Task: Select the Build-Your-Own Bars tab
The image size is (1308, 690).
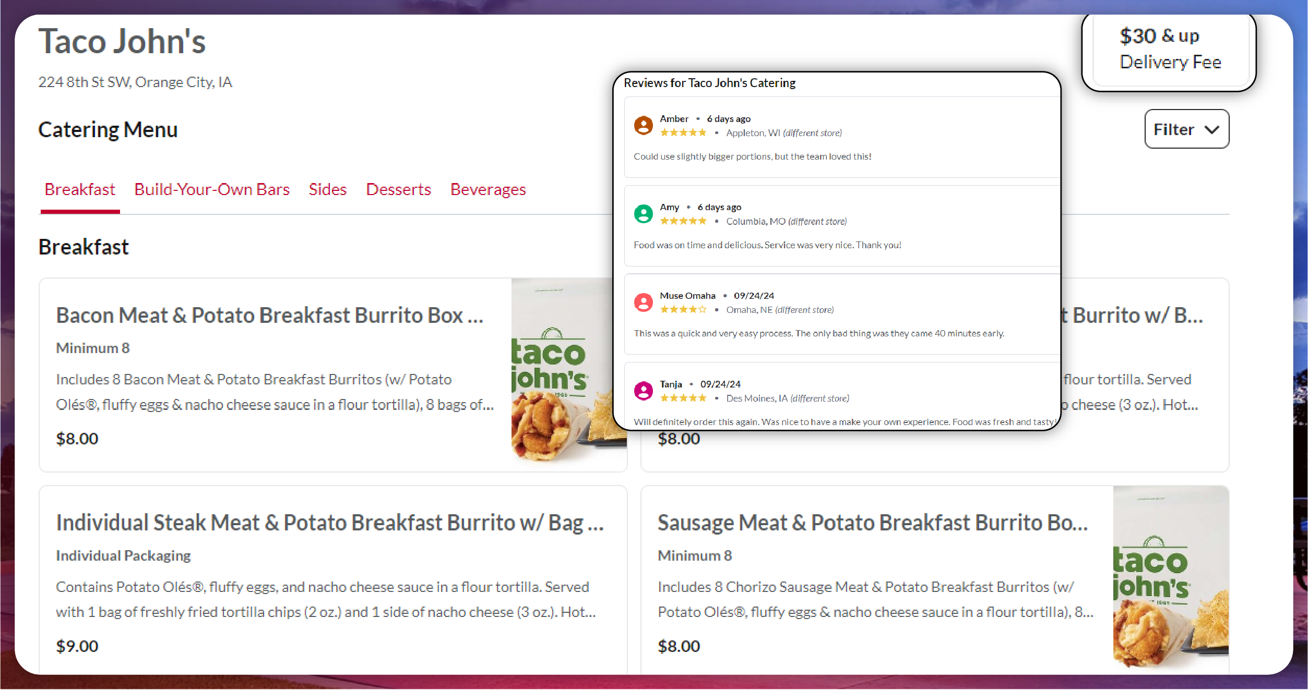Action: coord(211,189)
